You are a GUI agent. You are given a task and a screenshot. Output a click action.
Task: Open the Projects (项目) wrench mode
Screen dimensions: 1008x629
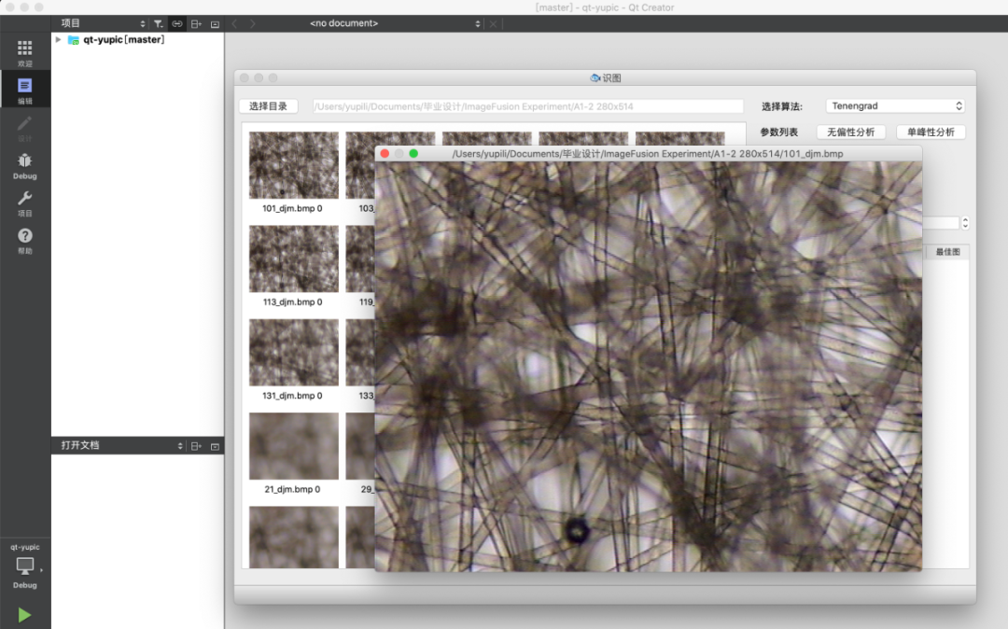pyautogui.click(x=25, y=203)
